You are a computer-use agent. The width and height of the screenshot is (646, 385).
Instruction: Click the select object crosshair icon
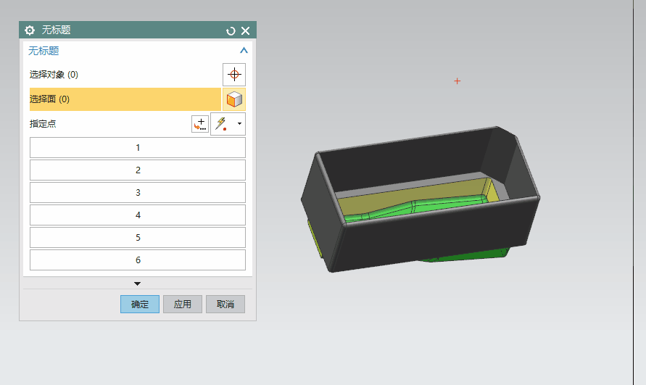[234, 75]
